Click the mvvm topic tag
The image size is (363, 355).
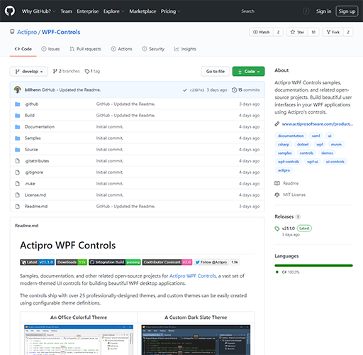[336, 144]
